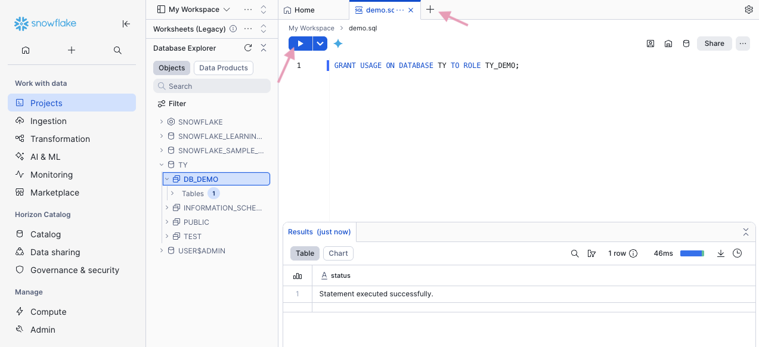Open Worksheets (Legacy) more options
This screenshot has width=759, height=347.
[x=248, y=29]
